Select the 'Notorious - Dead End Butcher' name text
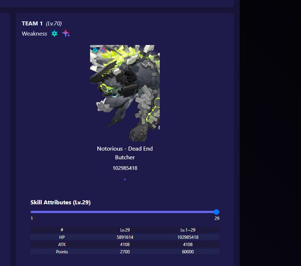The width and height of the screenshot is (301, 266). (x=125, y=153)
